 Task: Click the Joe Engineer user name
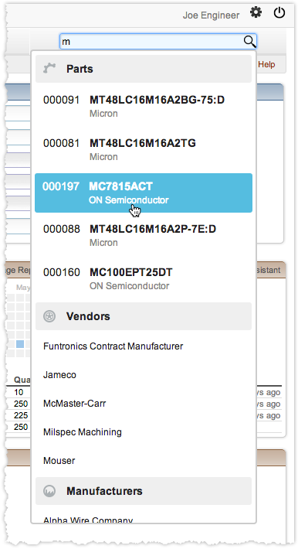click(x=211, y=15)
